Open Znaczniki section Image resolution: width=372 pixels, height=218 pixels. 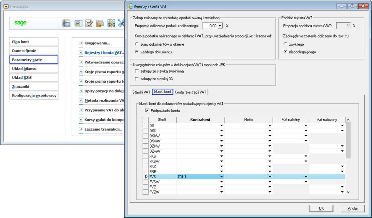[x=34, y=86]
